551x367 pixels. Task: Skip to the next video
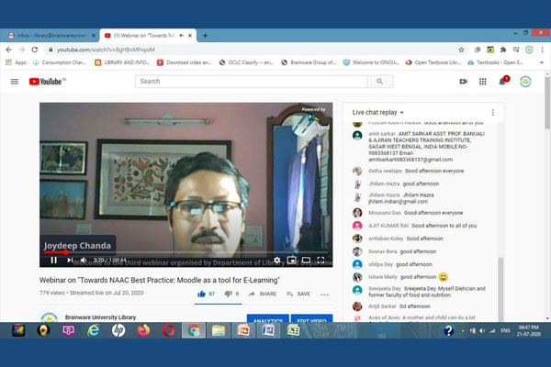click(x=71, y=260)
